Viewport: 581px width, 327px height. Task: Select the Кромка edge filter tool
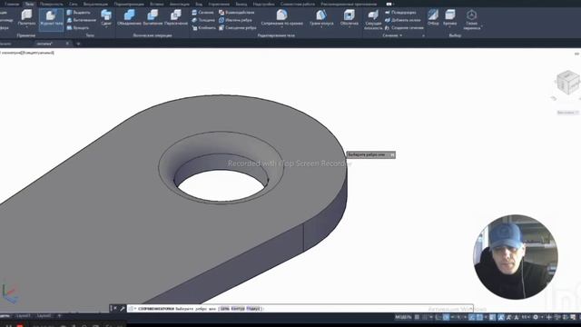point(450,17)
